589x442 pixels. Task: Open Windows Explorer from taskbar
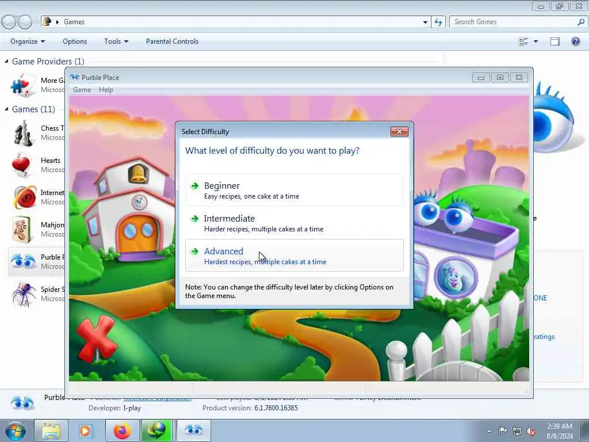[x=51, y=430]
